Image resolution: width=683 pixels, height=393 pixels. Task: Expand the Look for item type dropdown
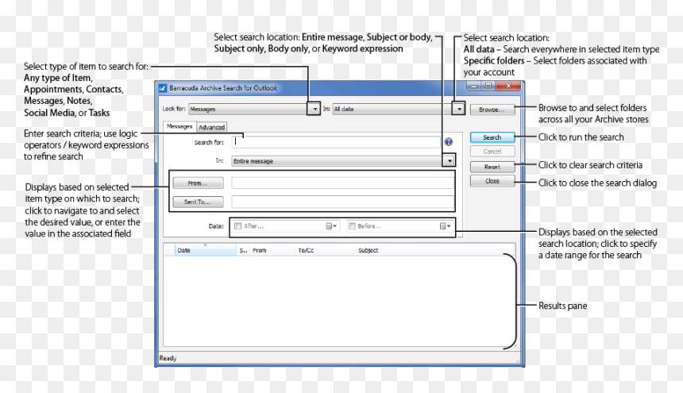coord(314,109)
